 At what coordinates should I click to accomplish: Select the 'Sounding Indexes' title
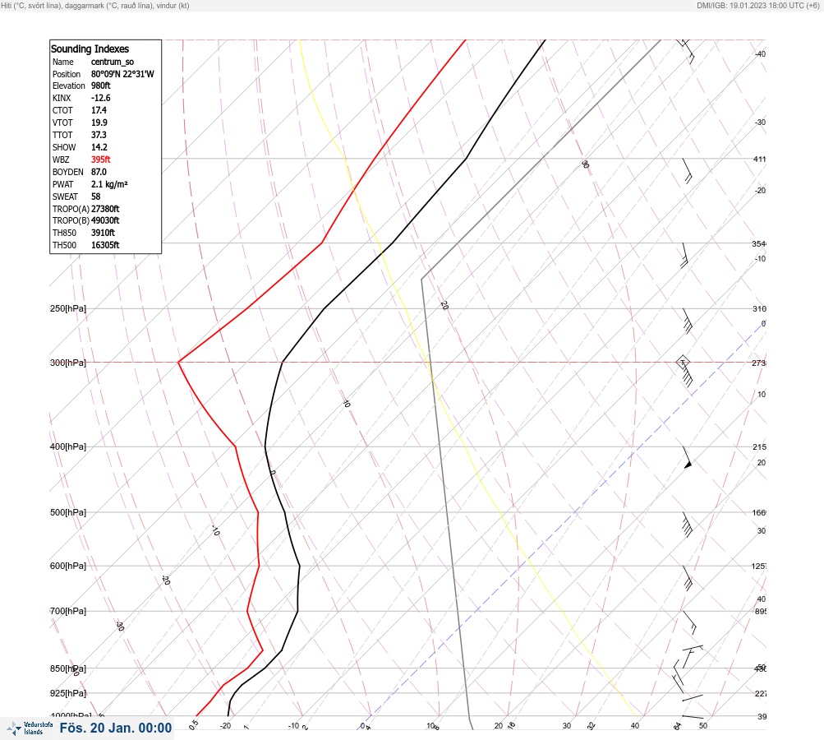[90, 49]
